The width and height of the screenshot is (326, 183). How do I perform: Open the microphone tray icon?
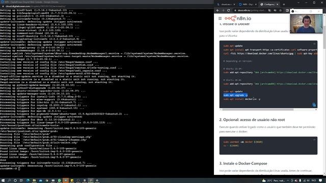300,180
